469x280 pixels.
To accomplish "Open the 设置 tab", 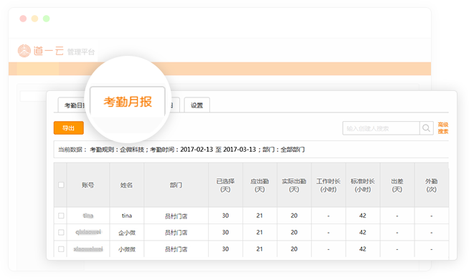I will tap(196, 105).
